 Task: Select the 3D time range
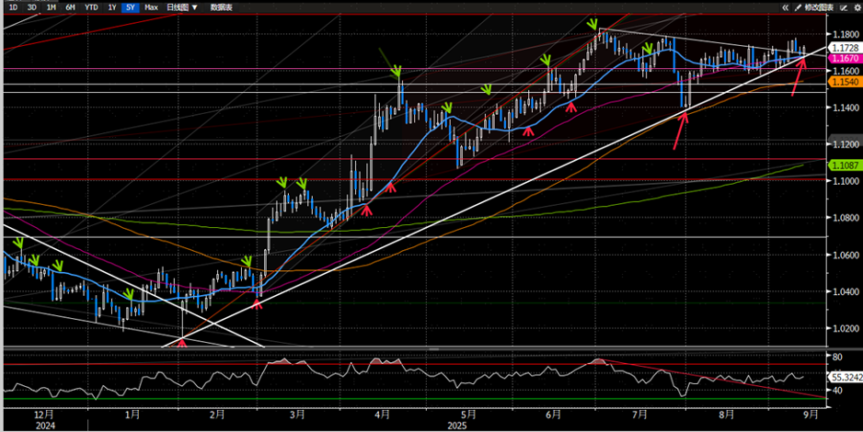[x=32, y=7]
